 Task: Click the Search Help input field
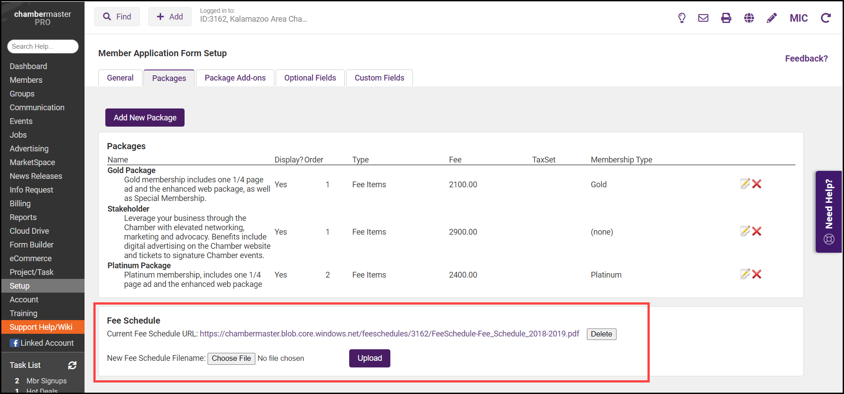click(x=43, y=46)
